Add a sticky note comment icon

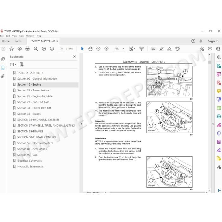pos(153,49)
